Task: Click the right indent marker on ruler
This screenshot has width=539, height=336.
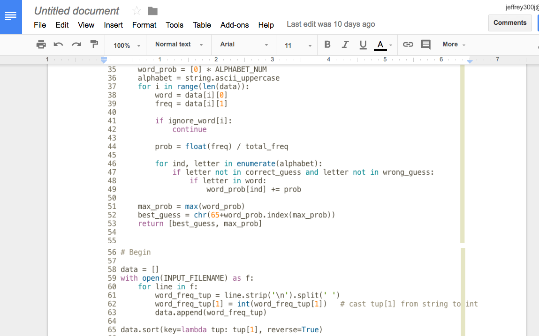Action: (470, 60)
